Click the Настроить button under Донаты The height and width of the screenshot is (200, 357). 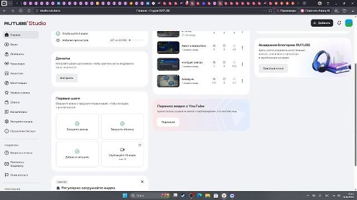[66, 78]
